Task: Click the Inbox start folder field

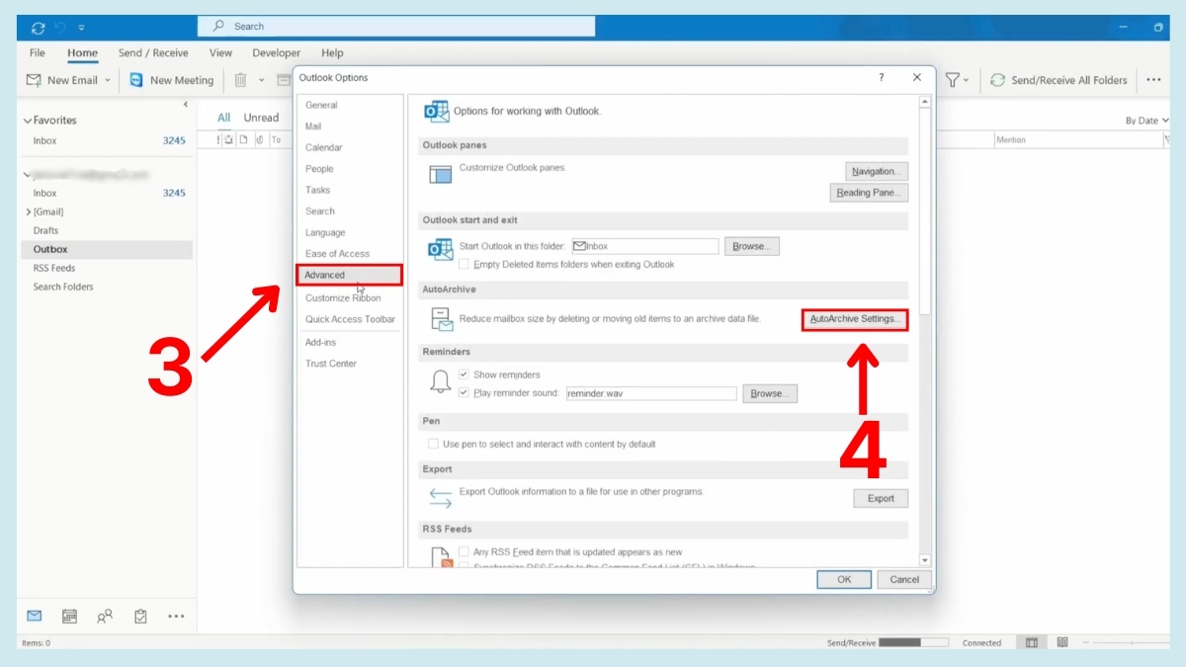Action: tap(644, 246)
